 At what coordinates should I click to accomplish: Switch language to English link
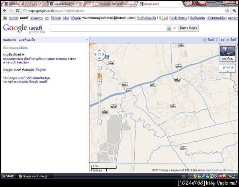coord(41,70)
